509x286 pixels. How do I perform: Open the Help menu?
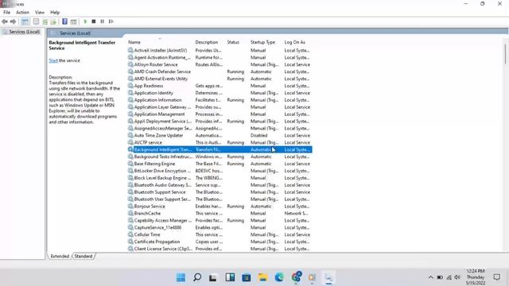click(x=55, y=13)
